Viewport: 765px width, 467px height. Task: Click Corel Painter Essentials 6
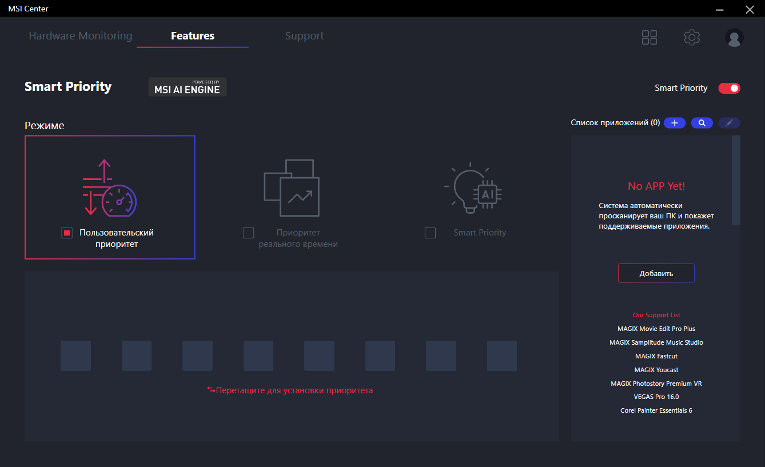(x=656, y=410)
